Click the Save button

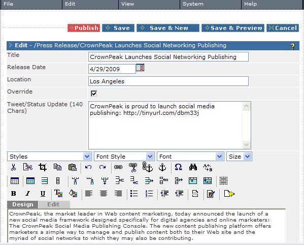coord(118,28)
